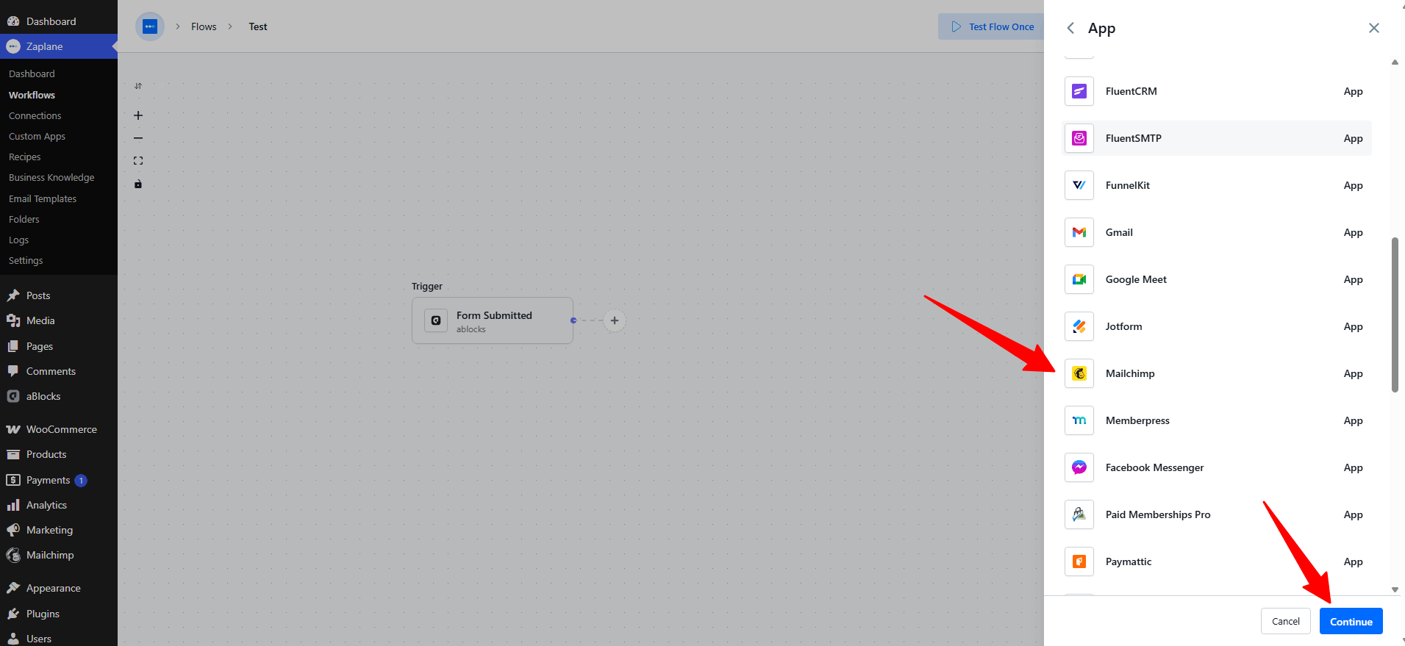Open the Pages admin menu

click(59, 346)
